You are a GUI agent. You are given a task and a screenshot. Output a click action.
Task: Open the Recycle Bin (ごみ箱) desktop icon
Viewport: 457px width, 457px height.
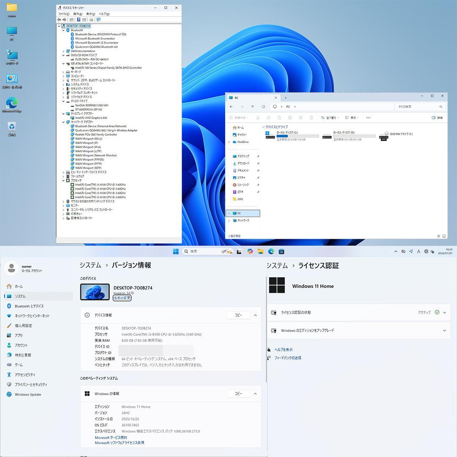11,126
